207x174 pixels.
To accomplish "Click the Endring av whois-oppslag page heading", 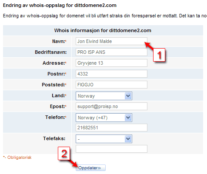I will coord(60,5).
